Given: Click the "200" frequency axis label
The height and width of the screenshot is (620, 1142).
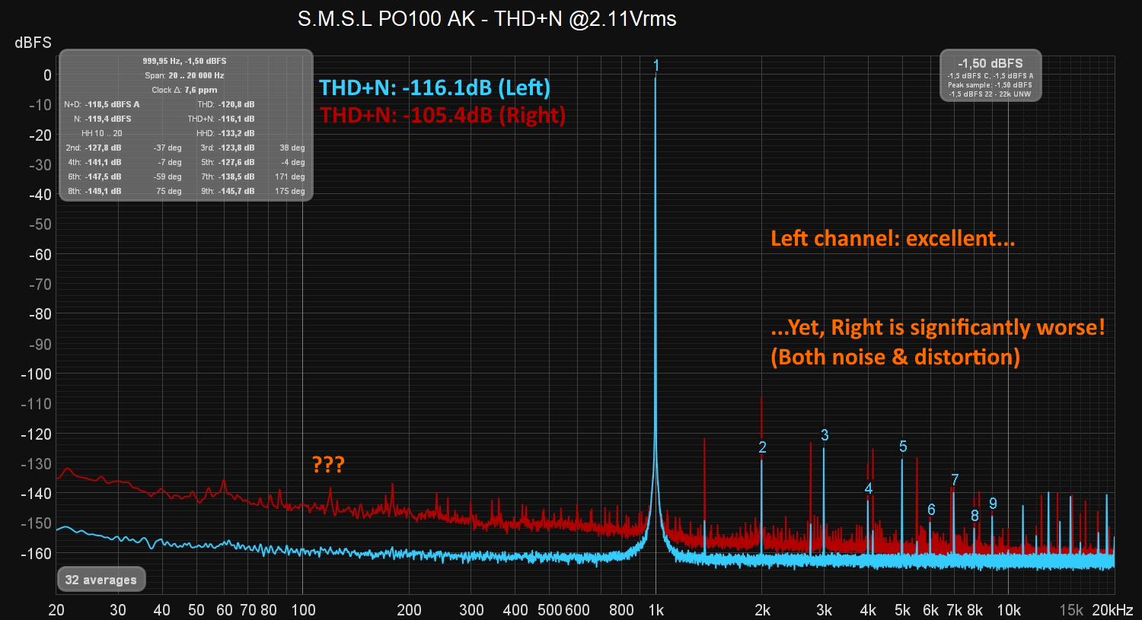Looking at the screenshot, I should pyautogui.click(x=409, y=610).
